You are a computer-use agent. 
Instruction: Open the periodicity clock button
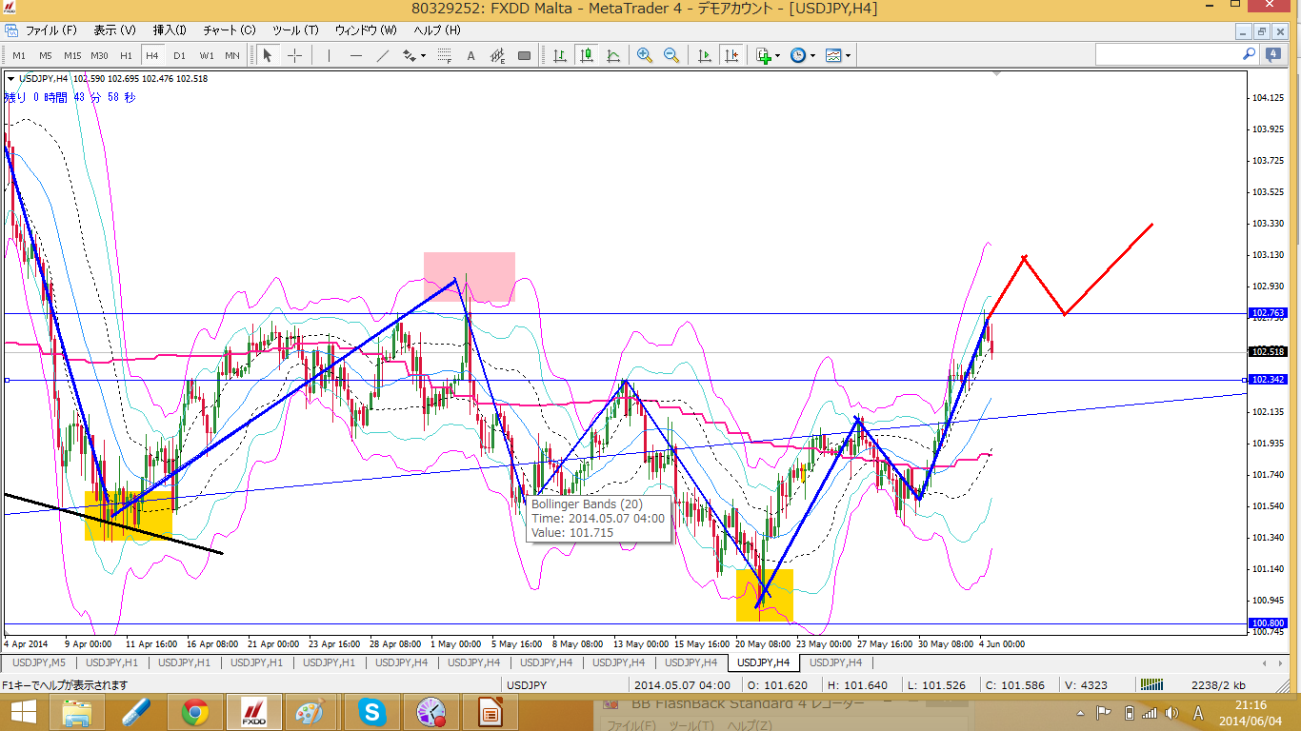[x=798, y=55]
